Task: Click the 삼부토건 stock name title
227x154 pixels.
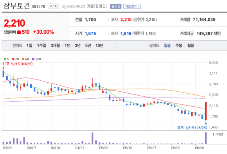Action: tap(17, 6)
